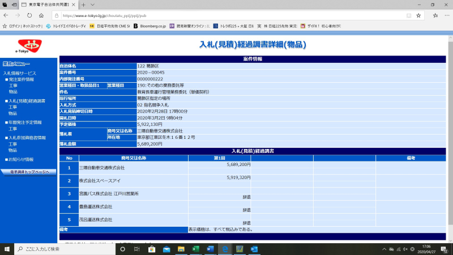This screenshot has height=255, width=453.
Task: Click 電子調達トップページへ button
Action: point(29,172)
